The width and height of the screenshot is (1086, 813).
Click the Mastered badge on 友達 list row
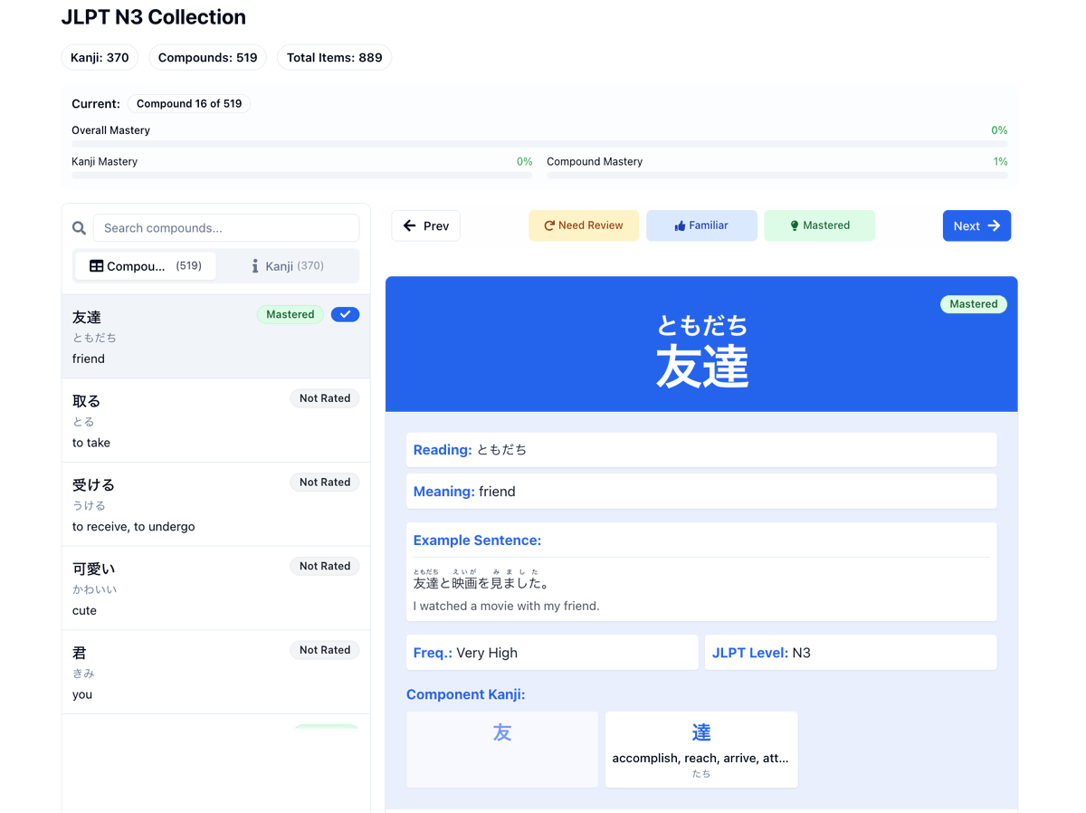pos(291,314)
